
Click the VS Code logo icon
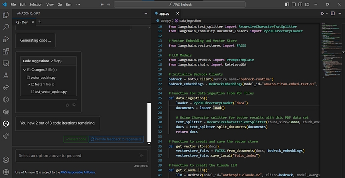(x=4, y=4)
